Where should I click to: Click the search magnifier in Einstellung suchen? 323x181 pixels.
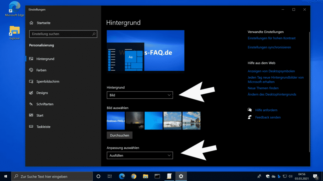click(94, 34)
